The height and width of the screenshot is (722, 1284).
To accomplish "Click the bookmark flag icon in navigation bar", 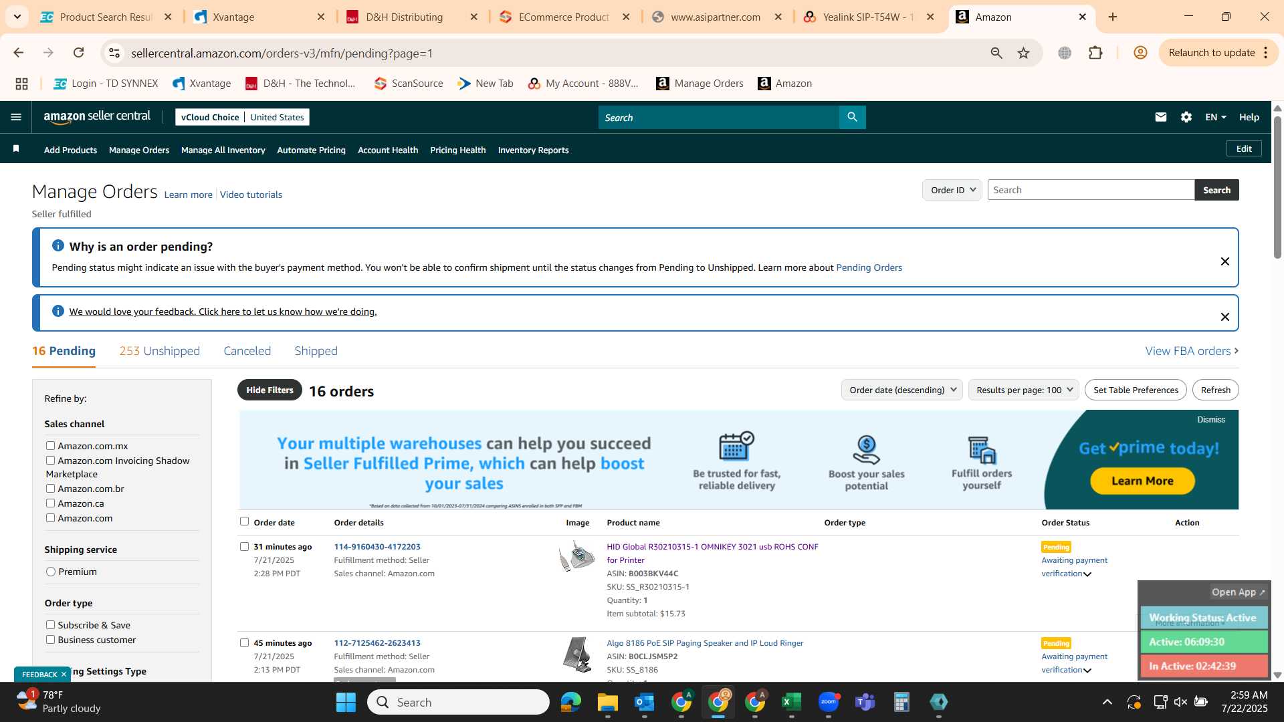I will pyautogui.click(x=16, y=149).
